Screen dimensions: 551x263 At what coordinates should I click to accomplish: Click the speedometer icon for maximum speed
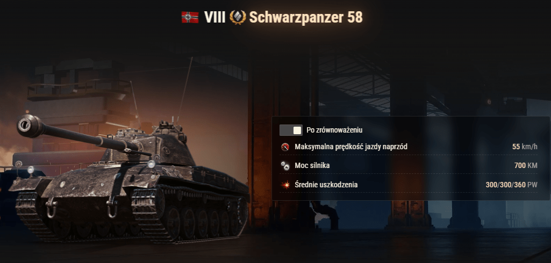[x=285, y=147]
